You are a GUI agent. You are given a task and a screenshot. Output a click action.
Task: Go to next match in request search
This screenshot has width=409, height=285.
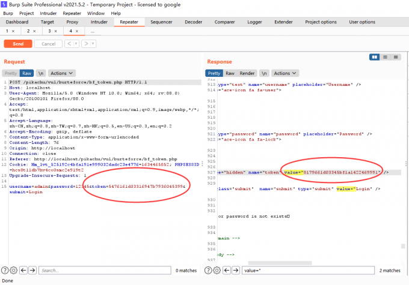(32, 271)
